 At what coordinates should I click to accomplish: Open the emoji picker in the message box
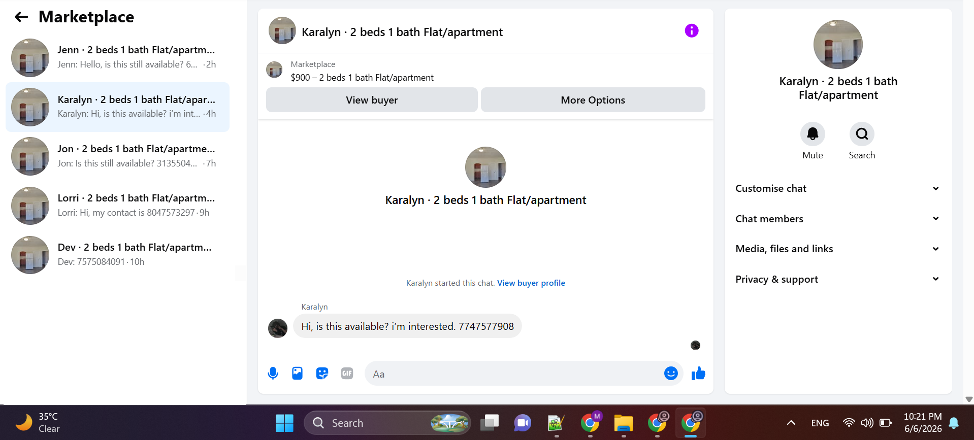tap(671, 374)
